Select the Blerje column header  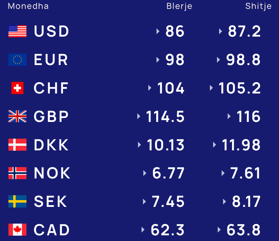[x=179, y=6]
